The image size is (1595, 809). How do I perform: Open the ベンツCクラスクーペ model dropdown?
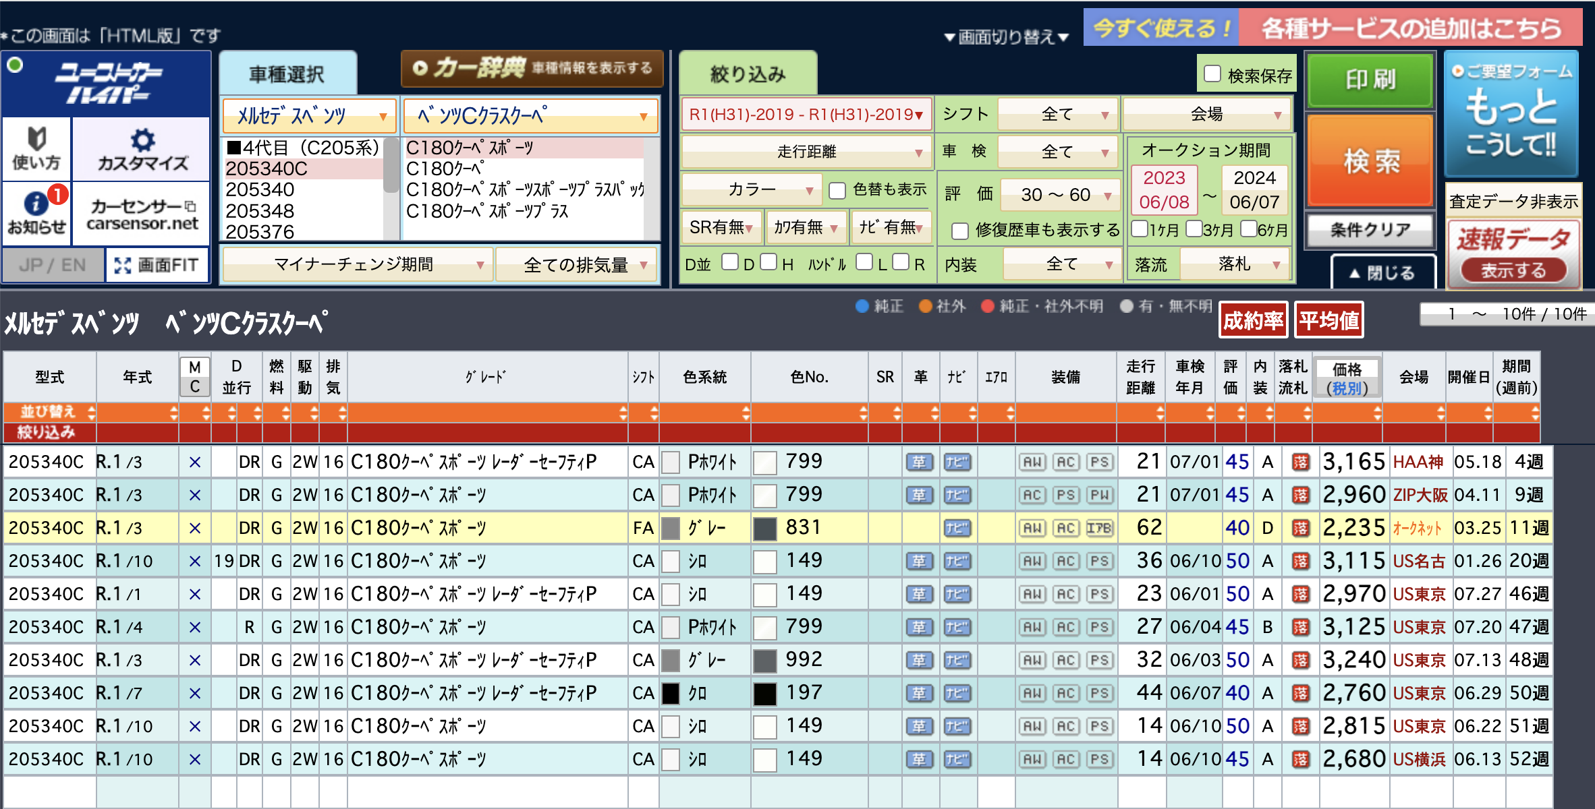(x=531, y=116)
